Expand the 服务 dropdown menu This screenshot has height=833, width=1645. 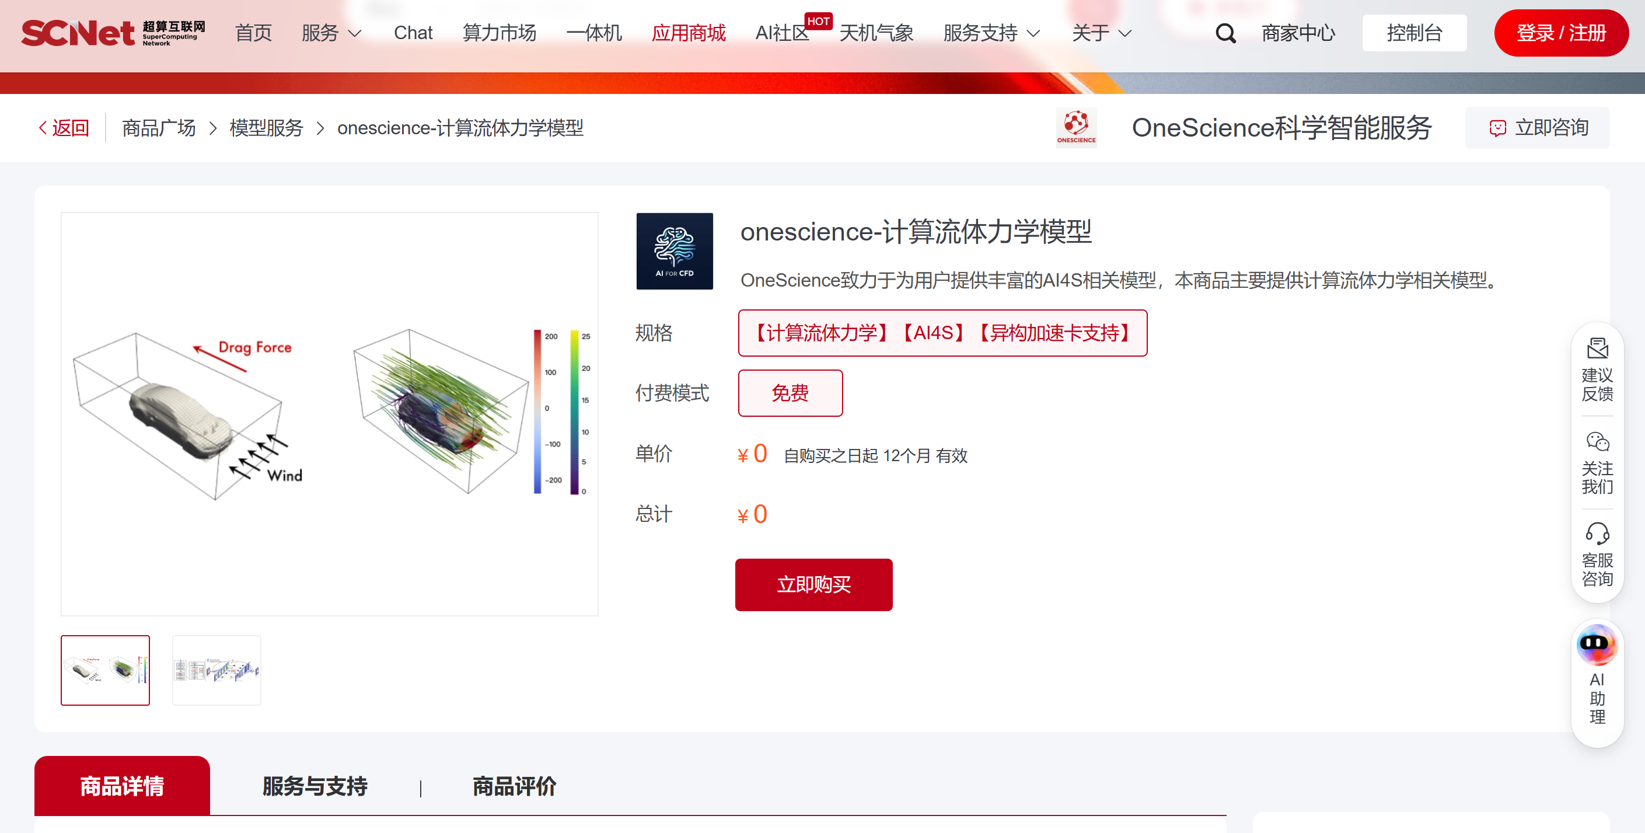(331, 33)
